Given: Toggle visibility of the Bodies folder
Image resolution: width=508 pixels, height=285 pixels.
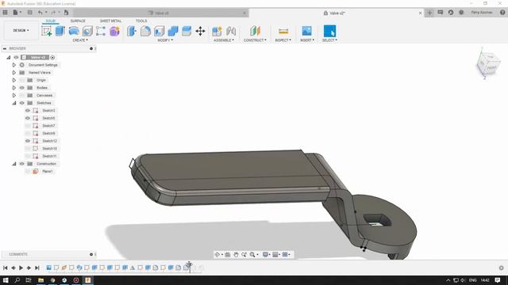Looking at the screenshot, I should click(x=21, y=88).
